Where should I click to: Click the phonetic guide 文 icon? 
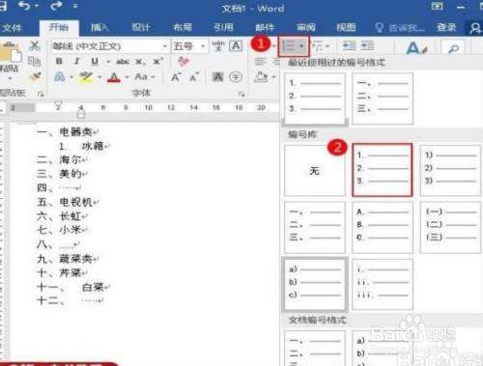click(218, 46)
